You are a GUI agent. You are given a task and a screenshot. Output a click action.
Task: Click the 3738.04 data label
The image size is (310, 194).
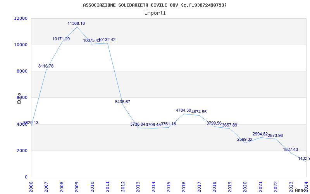(x=138, y=124)
